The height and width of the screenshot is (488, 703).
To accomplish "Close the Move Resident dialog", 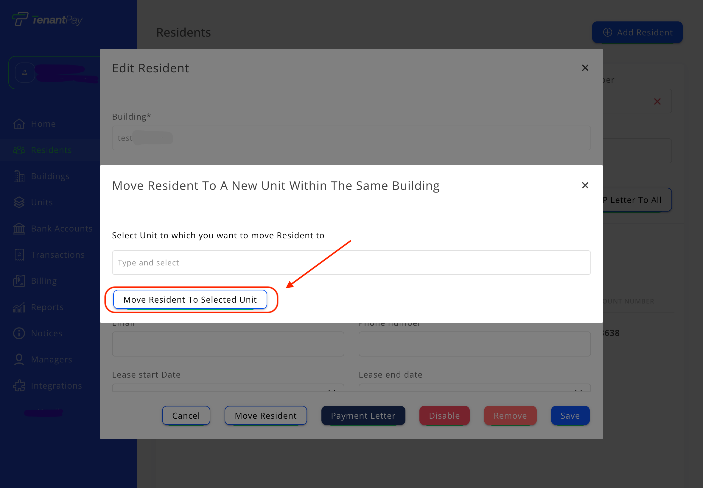I will click(x=585, y=185).
